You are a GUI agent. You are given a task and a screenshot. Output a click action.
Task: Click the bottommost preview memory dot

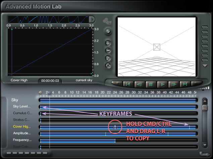point(205,60)
